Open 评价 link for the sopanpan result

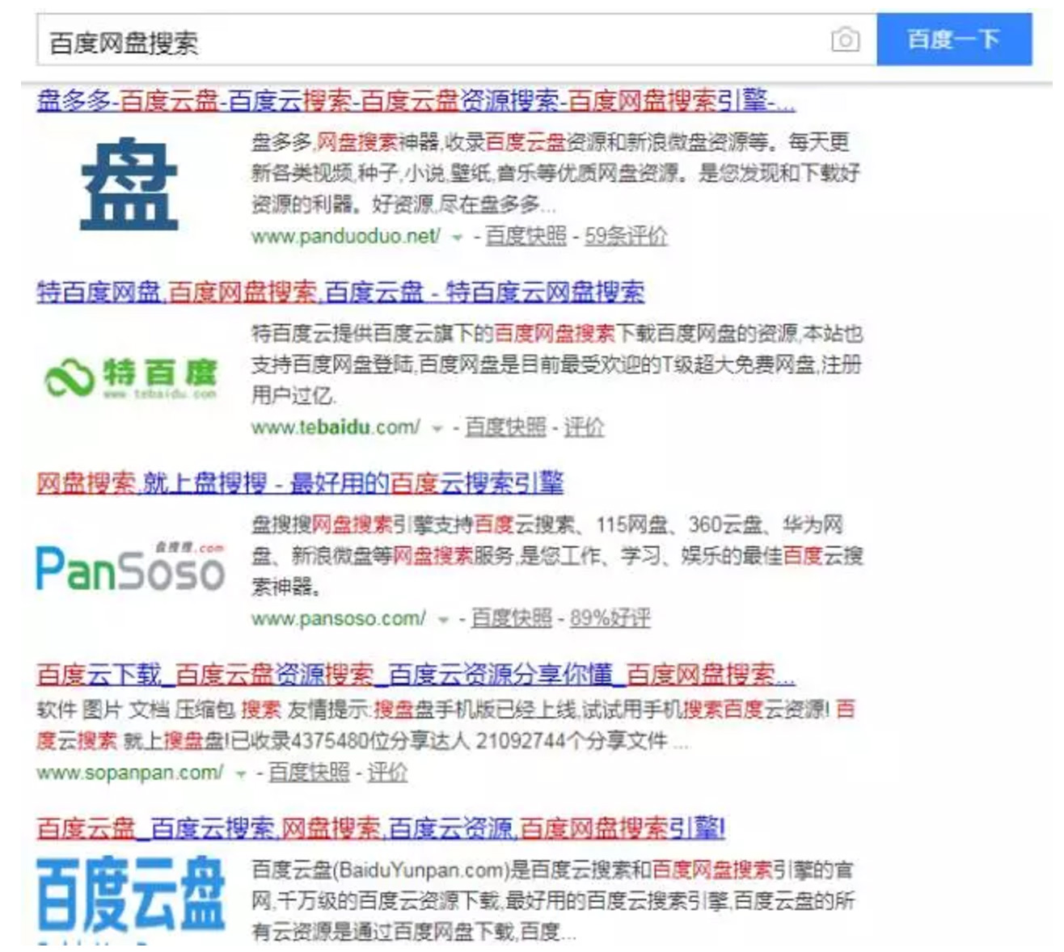(387, 773)
